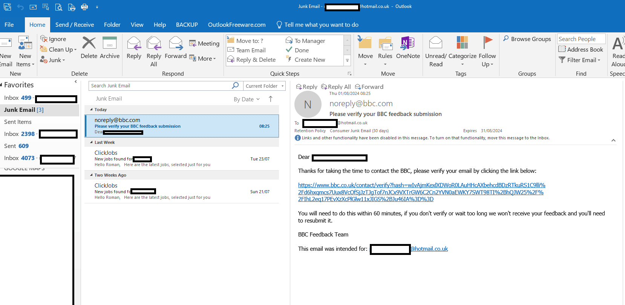Click Reply in the reading pane
Screen dimensions: 625x305
click(x=306, y=87)
